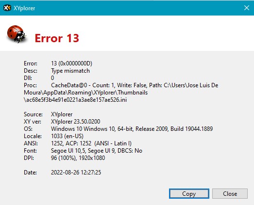Click the Font value 'Segoe UI 10,5'
Viewport: 254px width, 205px height.
point(68,151)
